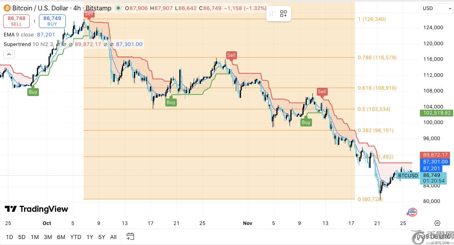Image resolution: width=454 pixels, height=245 pixels.
Task: Click the Bitcoin symbol logo icon
Action: coord(6,8)
